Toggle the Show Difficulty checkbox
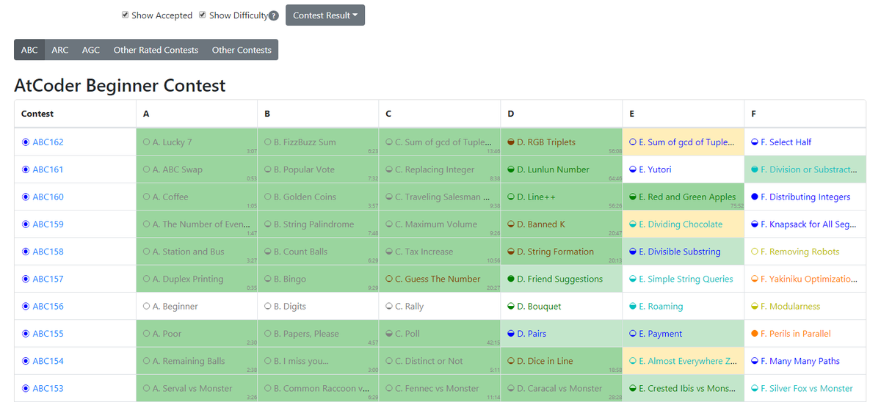 (203, 15)
